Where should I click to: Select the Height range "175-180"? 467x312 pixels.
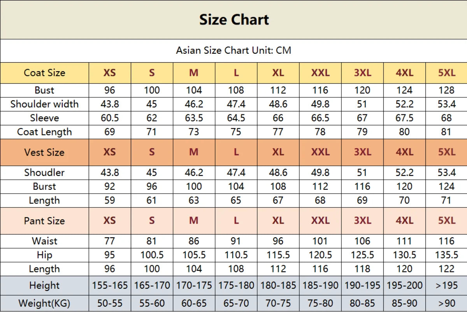(236, 285)
